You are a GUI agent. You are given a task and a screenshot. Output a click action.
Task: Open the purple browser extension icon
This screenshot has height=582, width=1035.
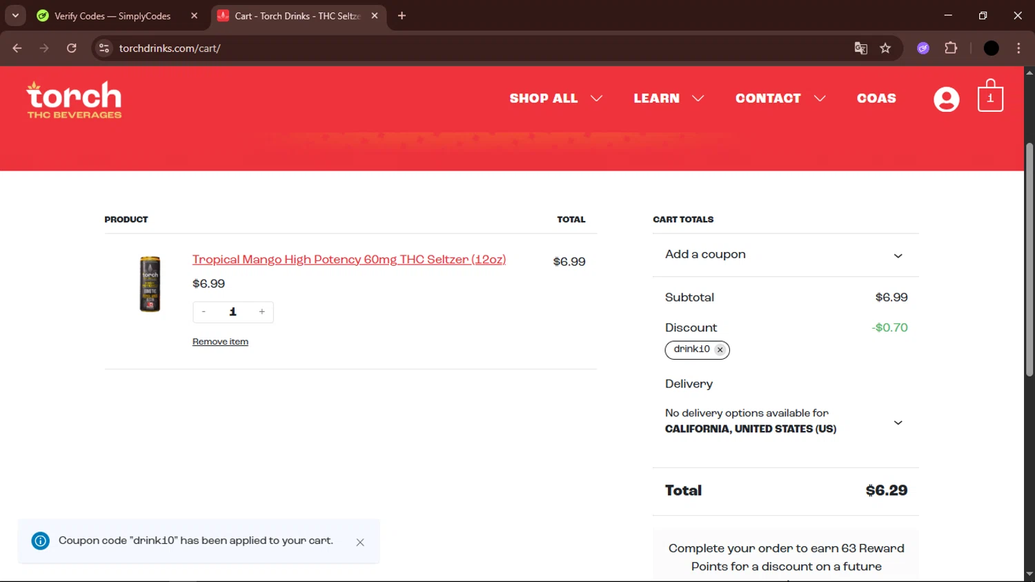pos(923,48)
